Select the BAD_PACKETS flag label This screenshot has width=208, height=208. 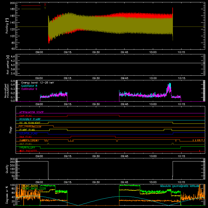point(28,151)
